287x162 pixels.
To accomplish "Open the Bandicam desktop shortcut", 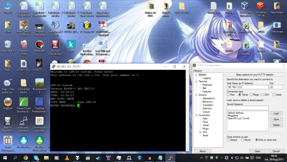I will coord(39,47).
